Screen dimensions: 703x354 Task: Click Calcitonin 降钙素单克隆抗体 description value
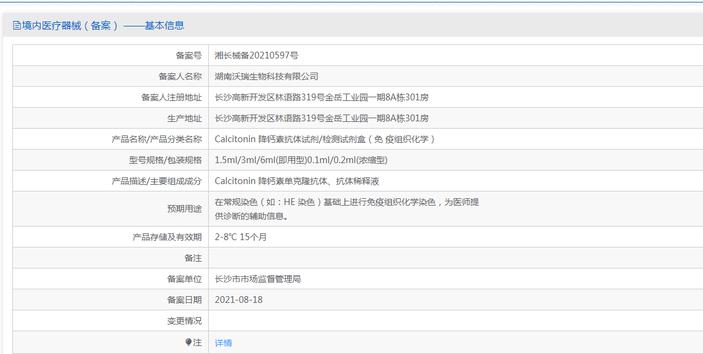tap(297, 181)
